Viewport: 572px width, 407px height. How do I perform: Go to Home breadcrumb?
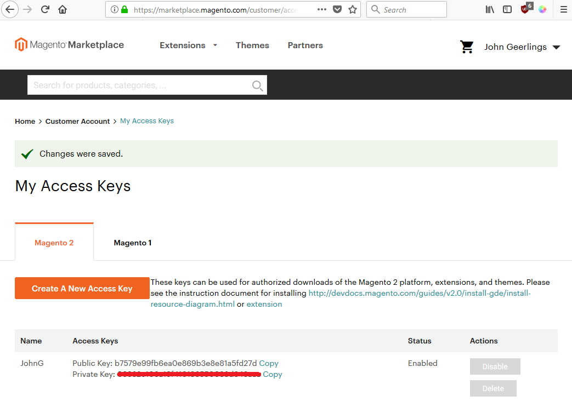(25, 122)
